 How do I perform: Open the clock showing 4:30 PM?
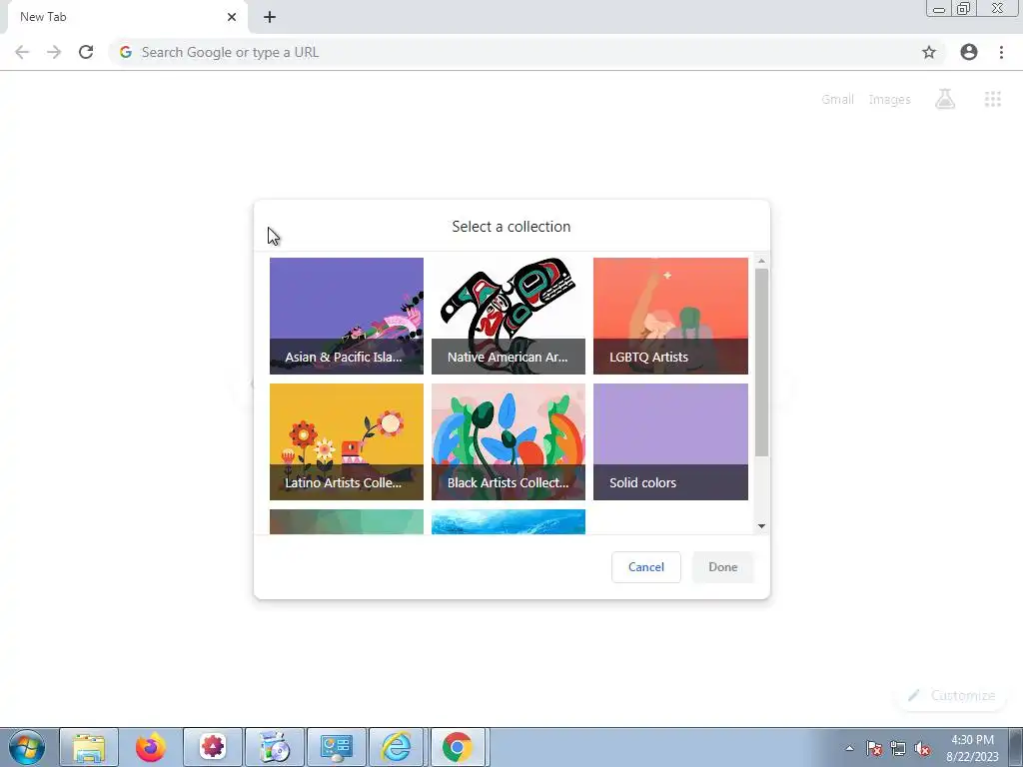(x=972, y=748)
